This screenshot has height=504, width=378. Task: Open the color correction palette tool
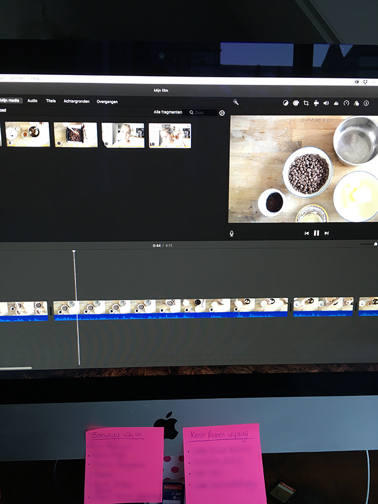[x=296, y=103]
